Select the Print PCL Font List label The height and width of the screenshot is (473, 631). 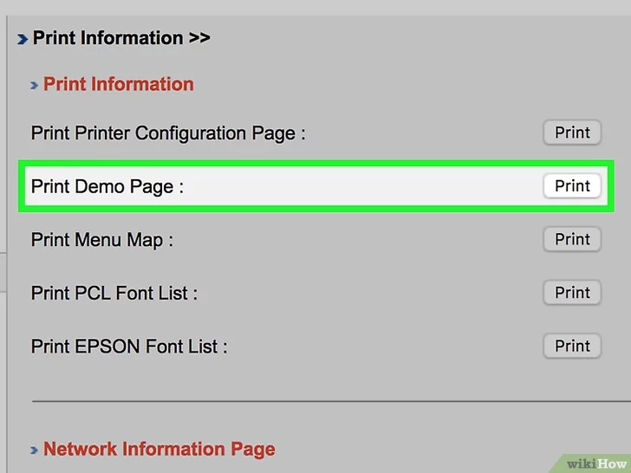coord(114,294)
